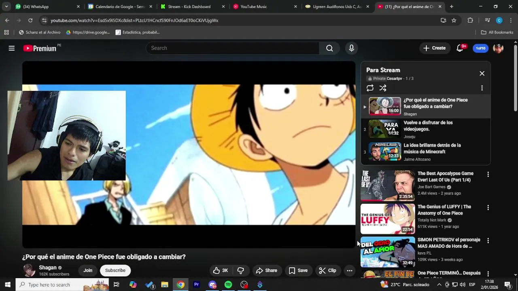Open All Bookmarks folder
Image resolution: width=518 pixels, height=291 pixels.
click(497, 32)
